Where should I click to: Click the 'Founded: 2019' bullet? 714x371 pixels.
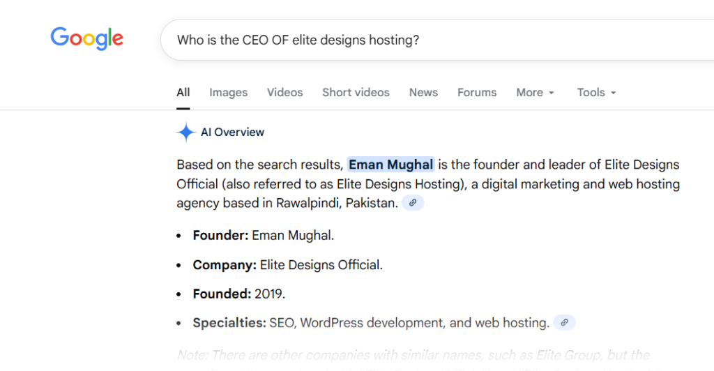pyautogui.click(x=239, y=294)
